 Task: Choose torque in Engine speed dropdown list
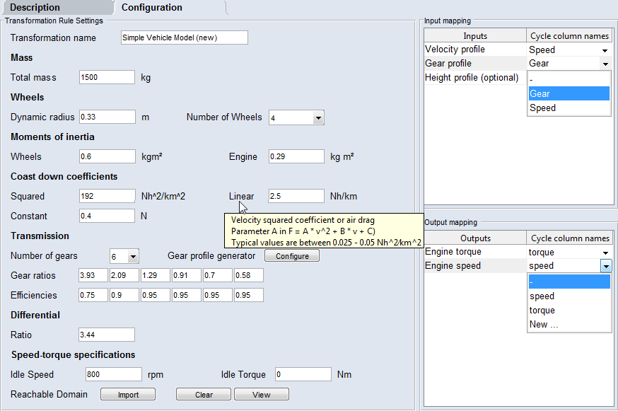coord(569,311)
